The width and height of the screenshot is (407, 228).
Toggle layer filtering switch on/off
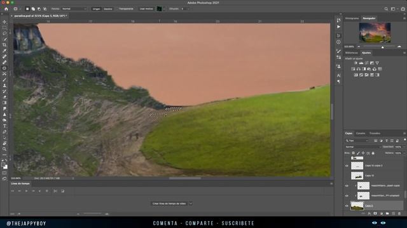(404, 140)
